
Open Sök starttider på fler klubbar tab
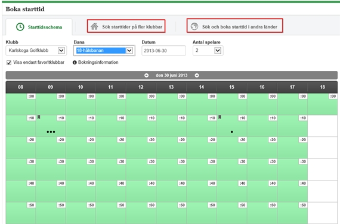pos(126,26)
